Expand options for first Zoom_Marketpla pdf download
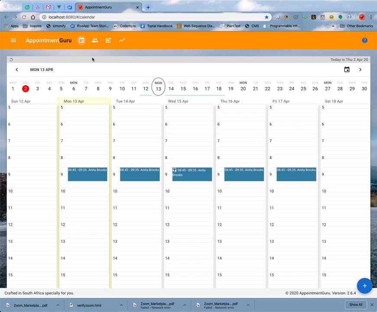The height and width of the screenshot is (312, 377). tap(58, 305)
